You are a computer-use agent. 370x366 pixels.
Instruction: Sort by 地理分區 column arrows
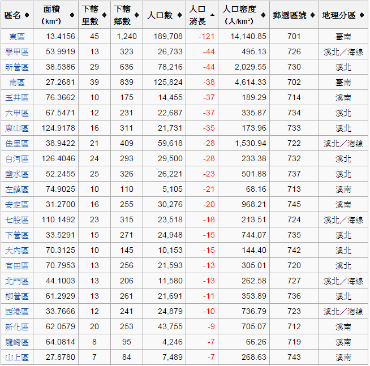[x=362, y=15]
